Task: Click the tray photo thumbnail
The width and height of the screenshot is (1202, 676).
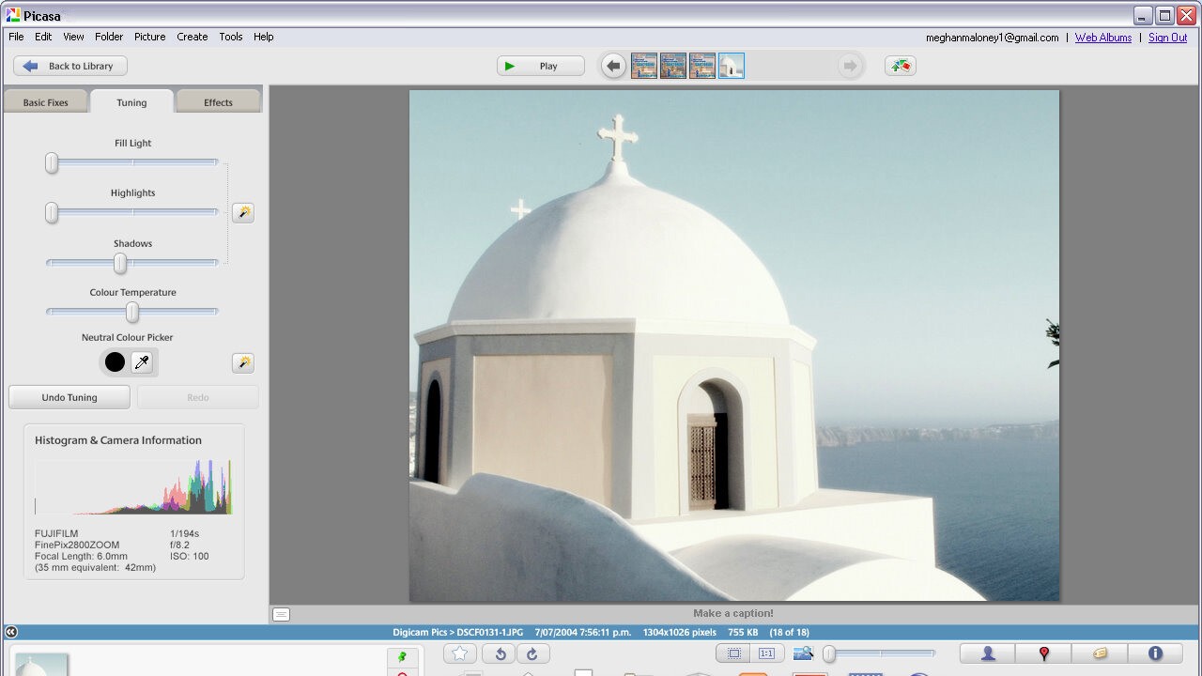Action: (41, 664)
